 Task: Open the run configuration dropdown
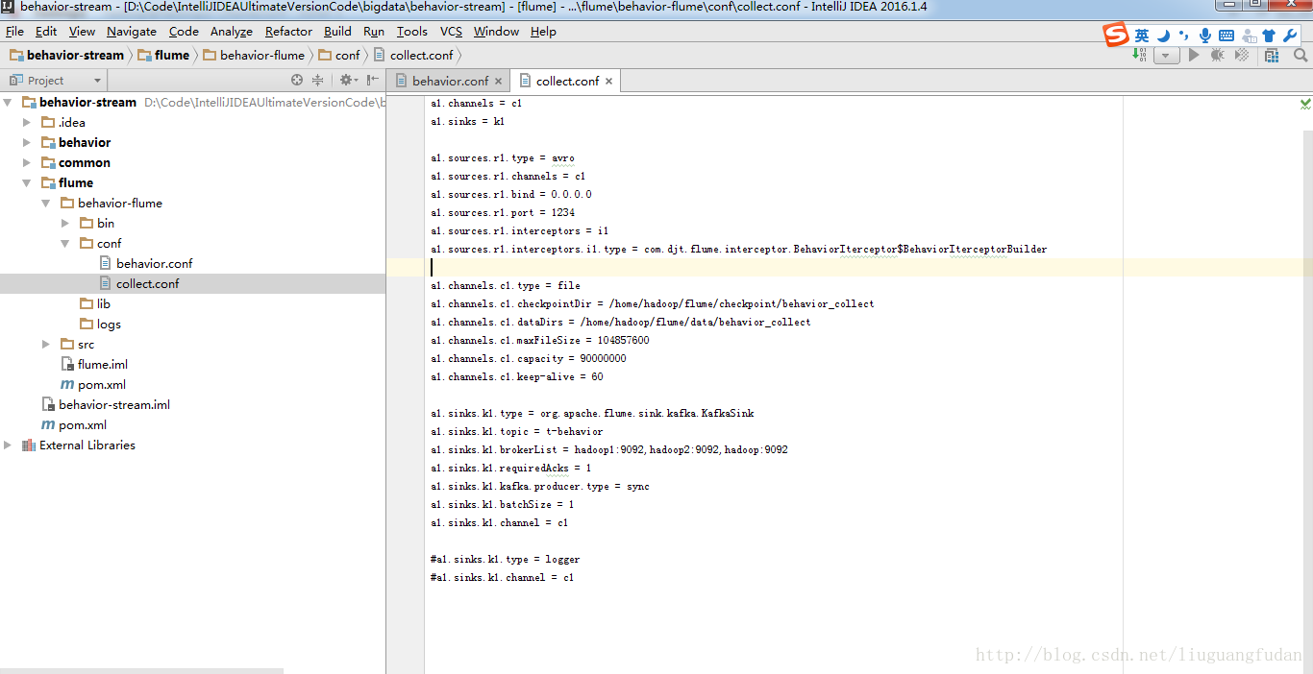tap(1167, 56)
